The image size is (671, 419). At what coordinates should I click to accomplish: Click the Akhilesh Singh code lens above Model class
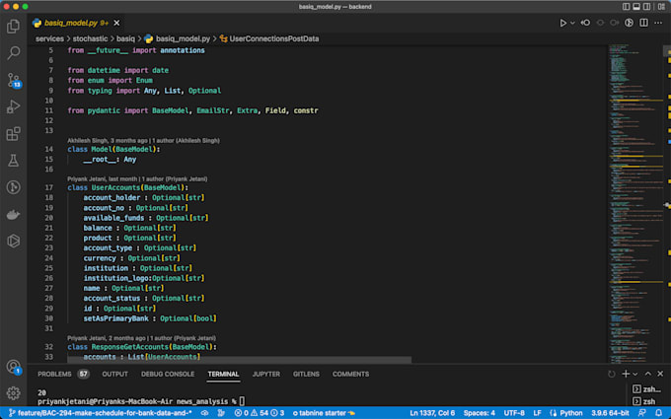click(143, 141)
